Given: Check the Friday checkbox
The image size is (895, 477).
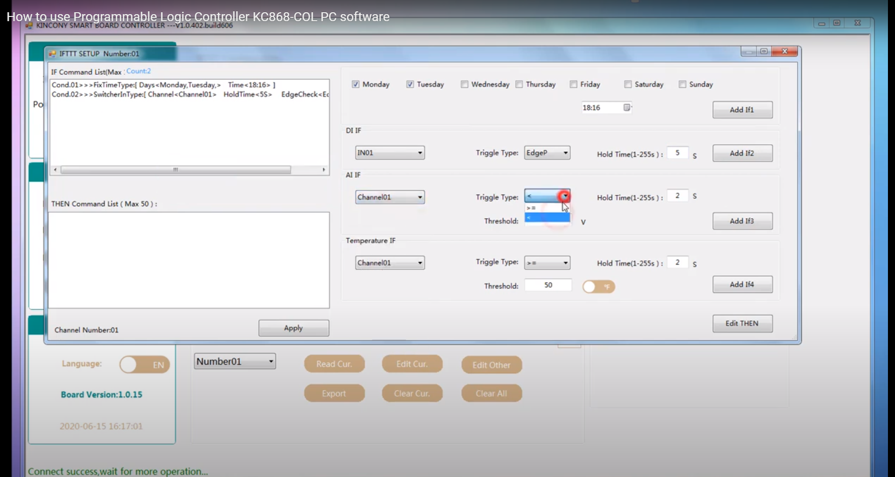Looking at the screenshot, I should coord(573,84).
